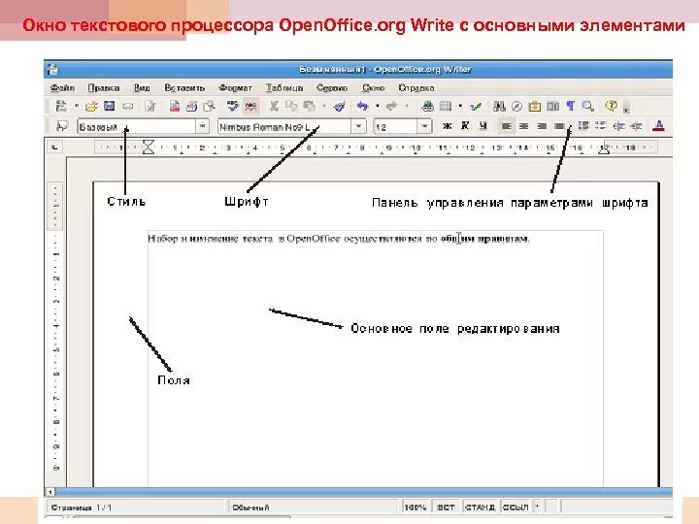Click the ВСТ insert mode field
The height and width of the screenshot is (524, 699).
click(x=446, y=508)
